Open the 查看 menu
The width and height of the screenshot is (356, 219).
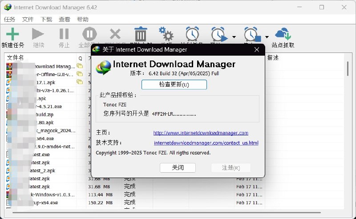[64, 19]
